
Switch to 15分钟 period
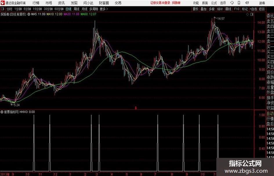37,9
